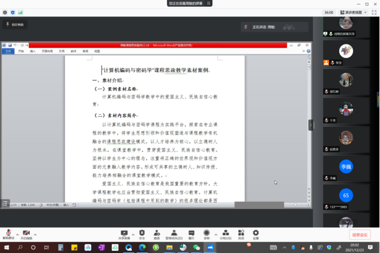Unmute the microphone in meeting toolbar
The width and height of the screenshot is (380, 253).
tap(9, 233)
